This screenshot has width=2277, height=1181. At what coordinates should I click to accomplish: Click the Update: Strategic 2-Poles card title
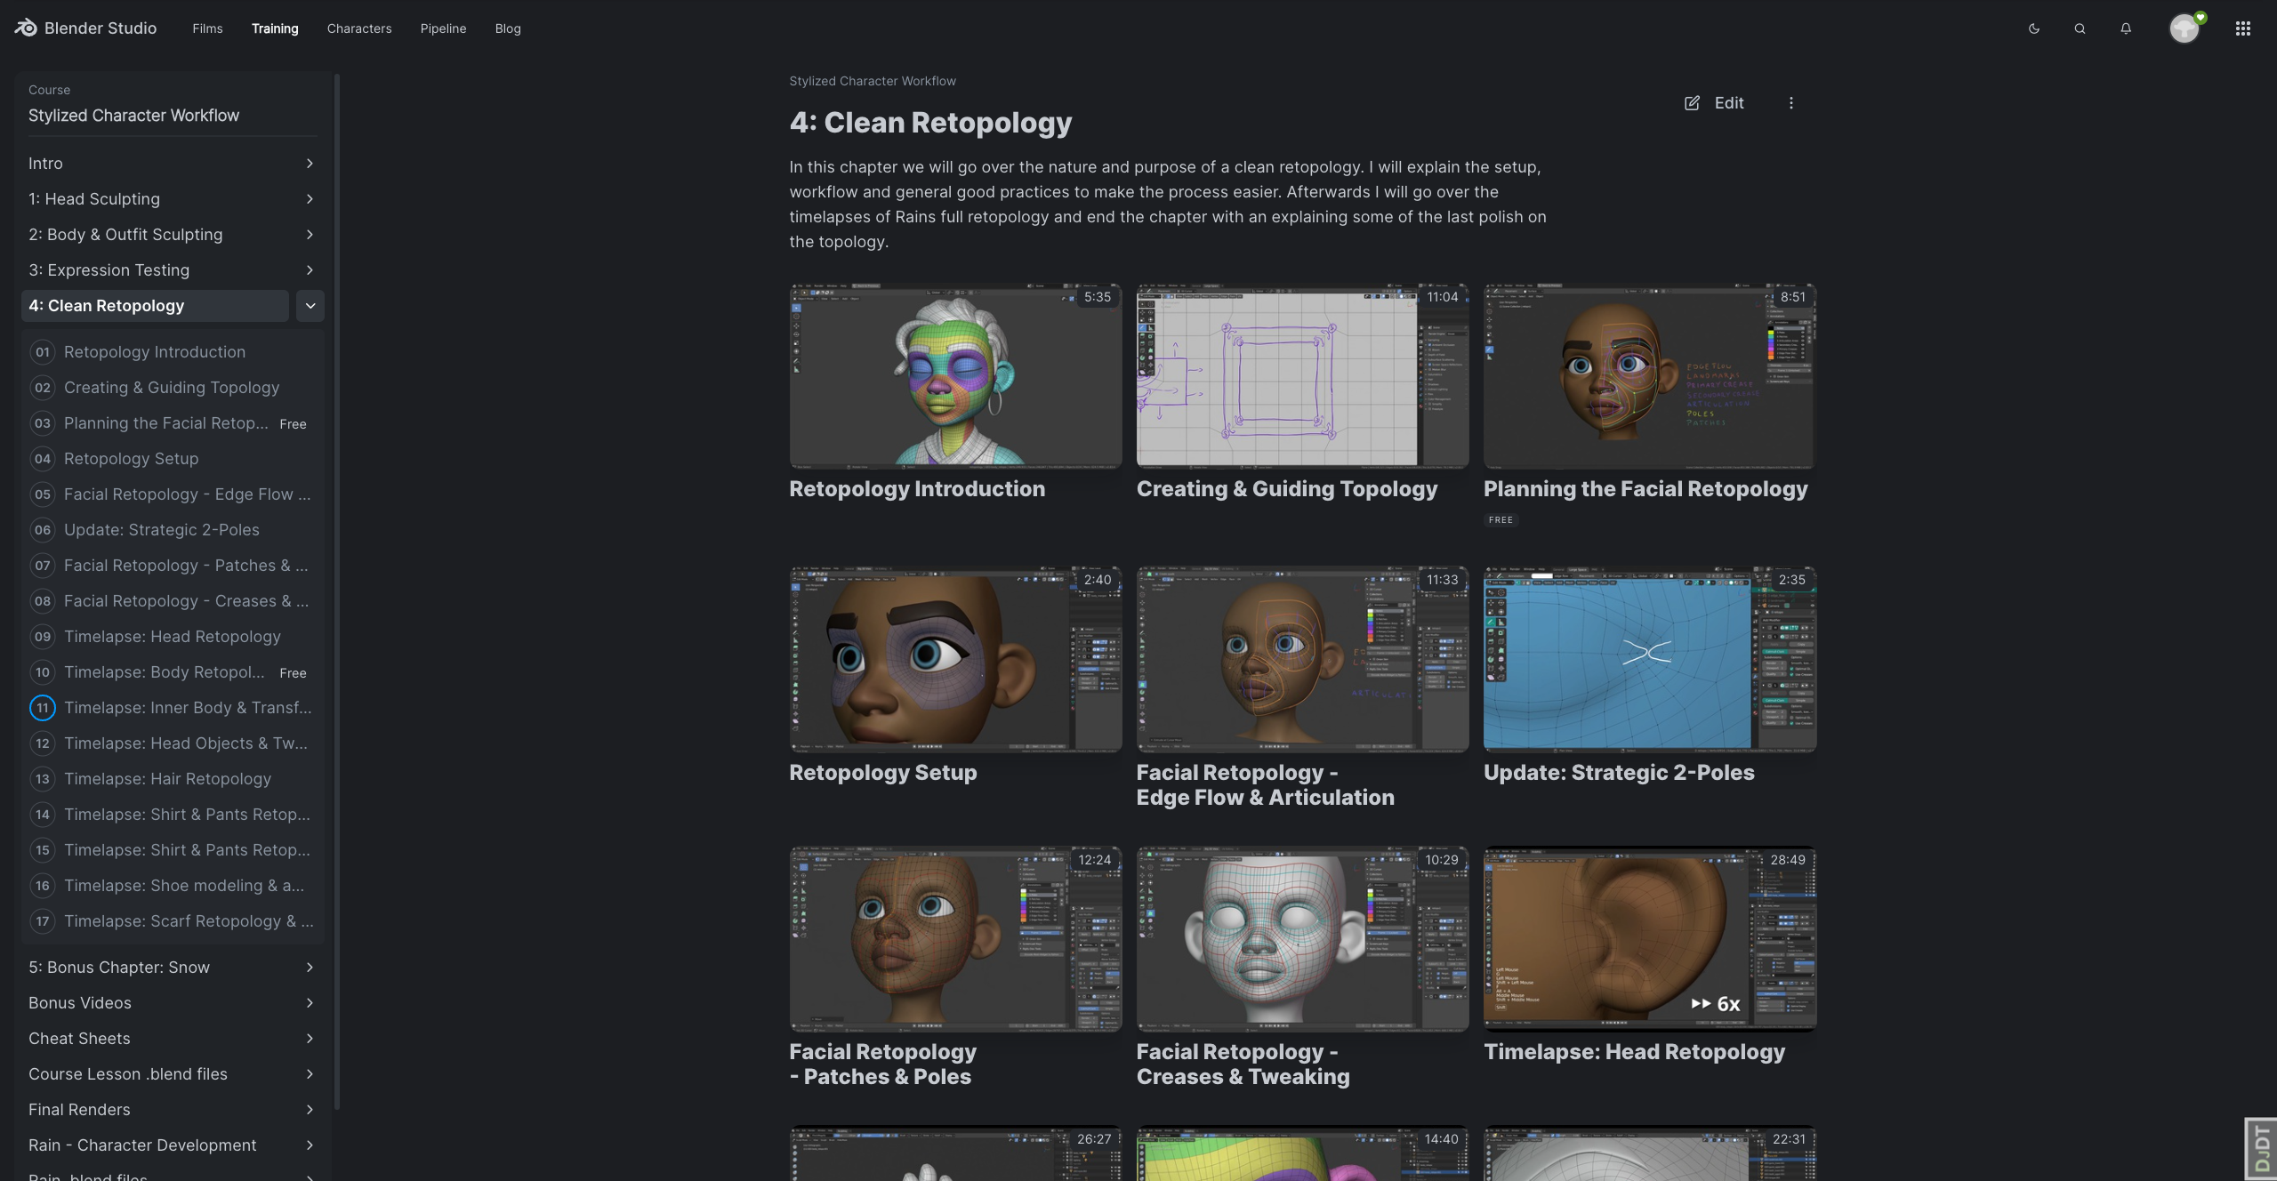(x=1619, y=773)
